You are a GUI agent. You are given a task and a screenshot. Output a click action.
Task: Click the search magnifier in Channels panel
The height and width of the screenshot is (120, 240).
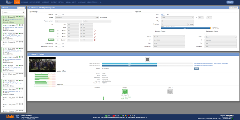click(x=23, y=12)
